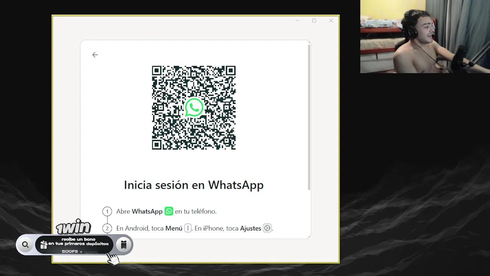
Task: Click the WhatsApp QR code
Action: [x=194, y=108]
